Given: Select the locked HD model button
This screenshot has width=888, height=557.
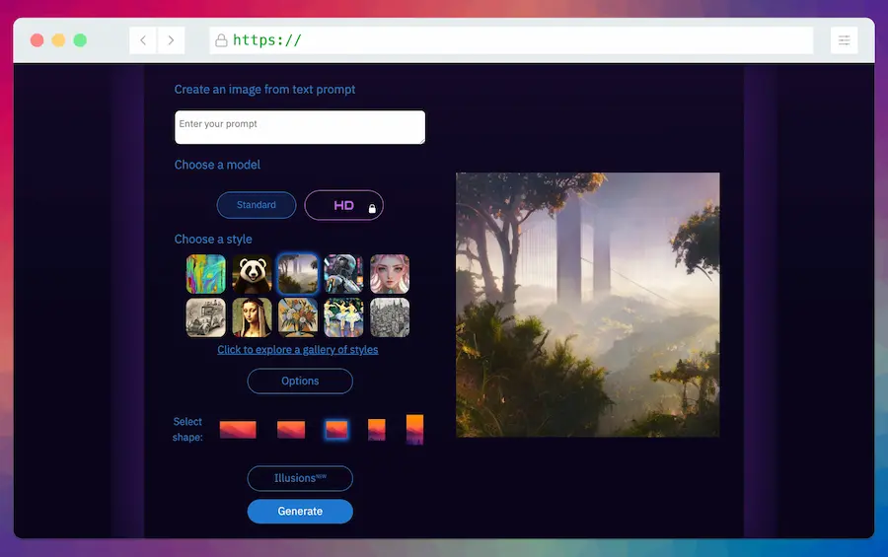Looking at the screenshot, I should coord(343,205).
